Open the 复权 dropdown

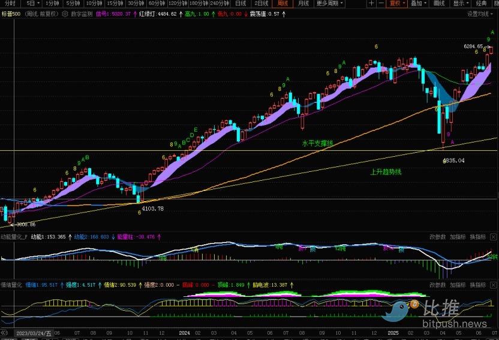point(396,4)
